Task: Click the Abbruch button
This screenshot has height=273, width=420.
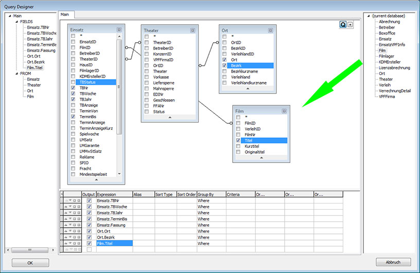Action: [x=393, y=262]
